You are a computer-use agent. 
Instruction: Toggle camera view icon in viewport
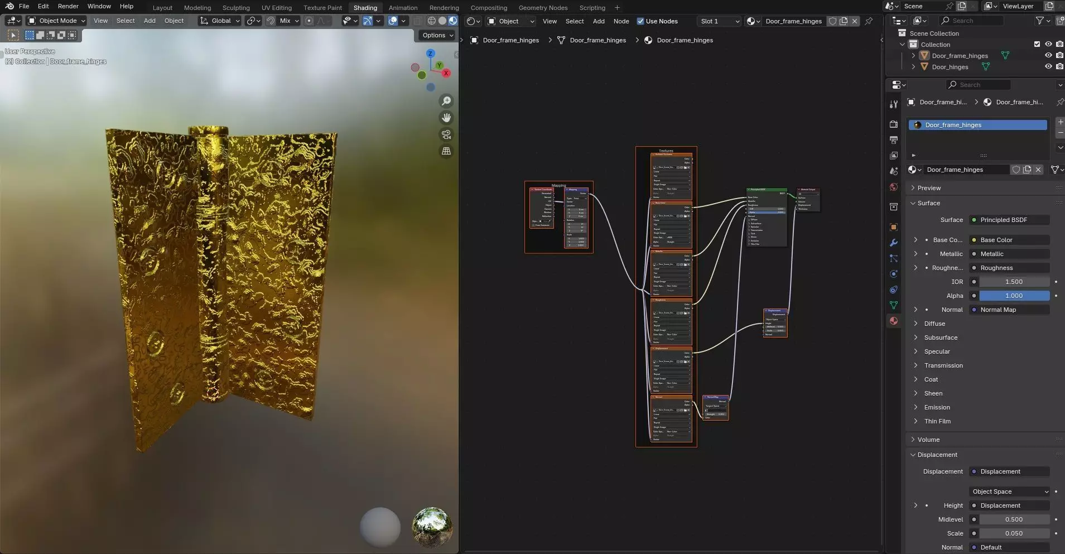(446, 134)
